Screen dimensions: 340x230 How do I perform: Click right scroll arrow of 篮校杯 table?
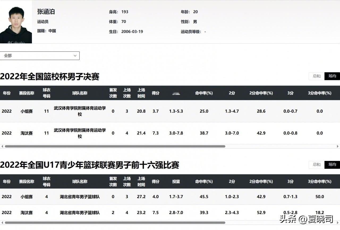338,146
